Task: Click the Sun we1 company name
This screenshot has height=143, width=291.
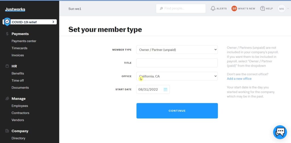Action: coord(75,9)
